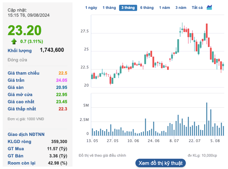Click the Khối lượng figure 1,743,600

coord(52,50)
